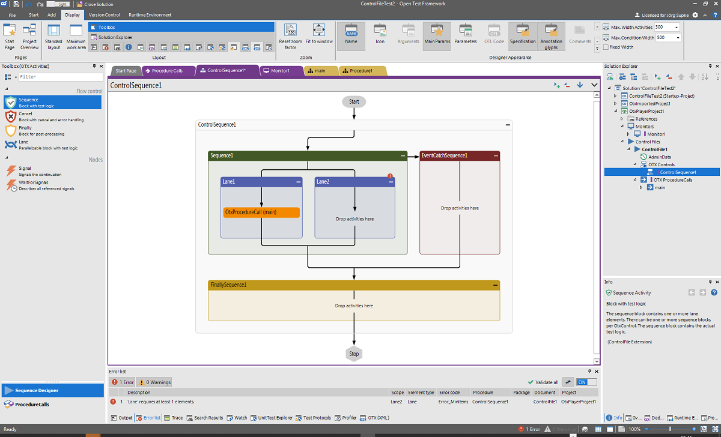Switch off the validation ON toggle
This screenshot has height=437, width=721.
pos(586,382)
